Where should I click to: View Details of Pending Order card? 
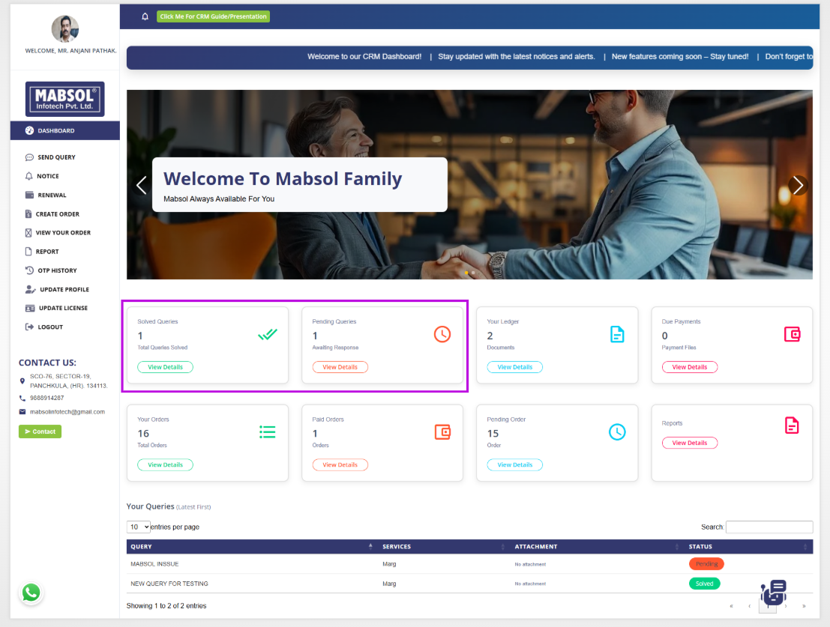[514, 464]
